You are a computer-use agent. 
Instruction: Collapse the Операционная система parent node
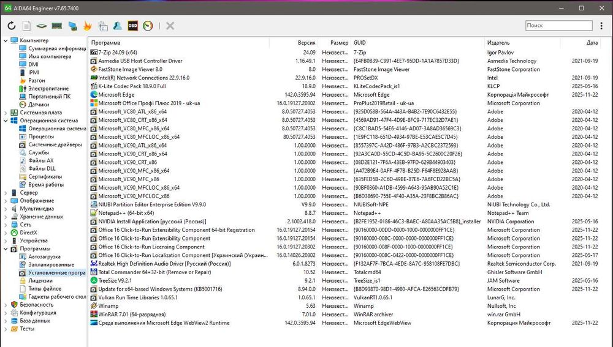click(x=6, y=121)
